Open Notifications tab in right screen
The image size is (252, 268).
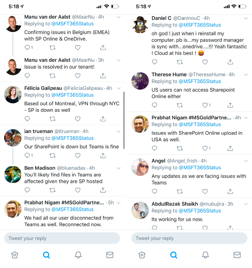(x=206, y=255)
